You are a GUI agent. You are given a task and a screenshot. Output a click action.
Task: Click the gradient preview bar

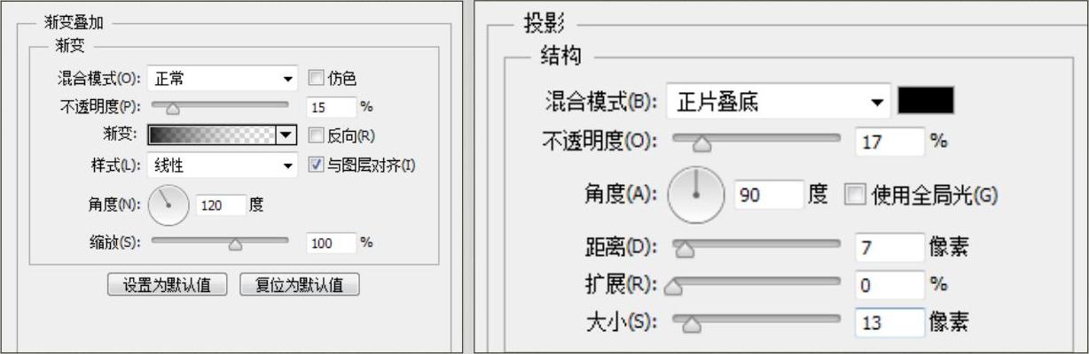212,135
